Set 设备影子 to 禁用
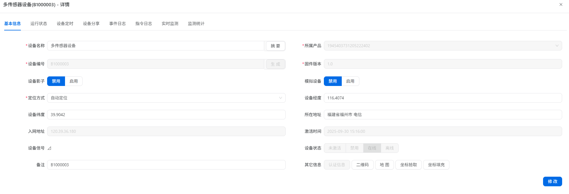 (56, 81)
